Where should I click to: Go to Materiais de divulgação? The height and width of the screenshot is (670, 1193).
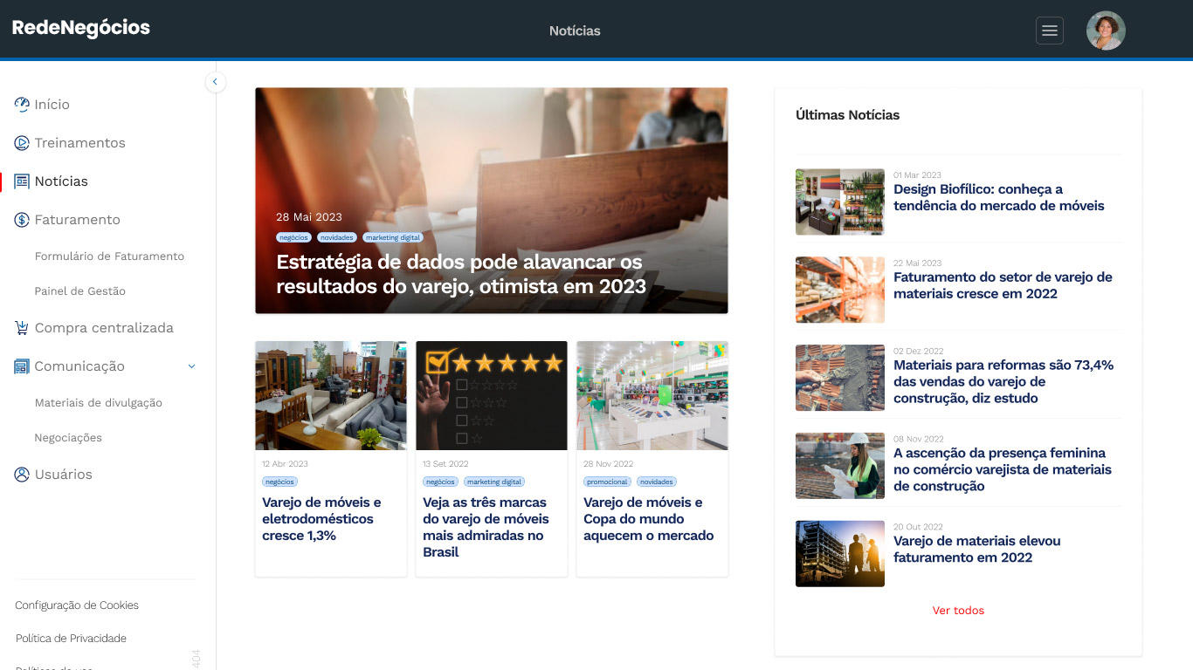(99, 403)
